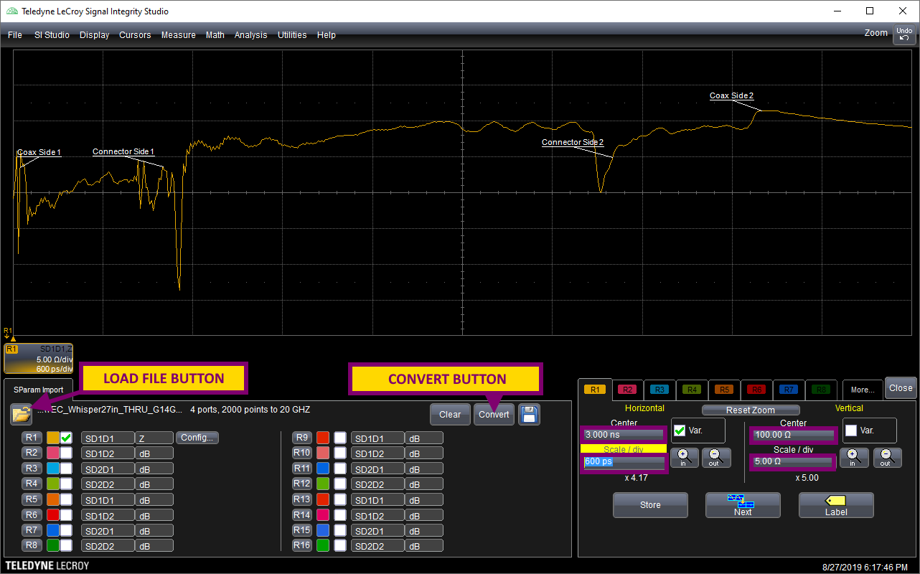Switch to the R5 zoom tab
The width and height of the screenshot is (920, 574).
(x=725, y=390)
